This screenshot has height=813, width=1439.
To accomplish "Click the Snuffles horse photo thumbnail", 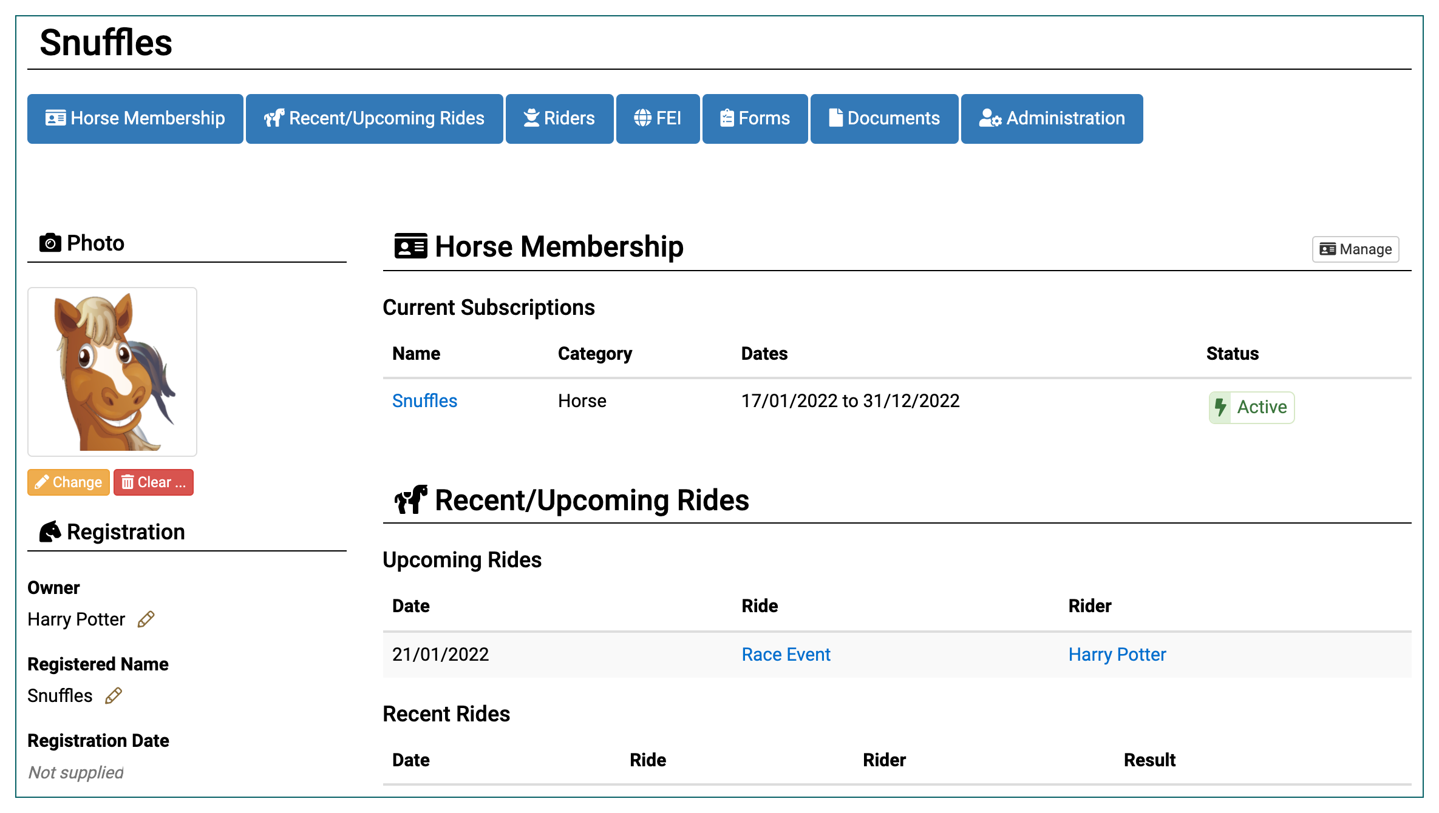I will tap(112, 372).
